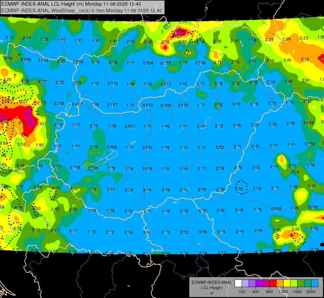Click the wind shear value "0.509"

point(201,63)
